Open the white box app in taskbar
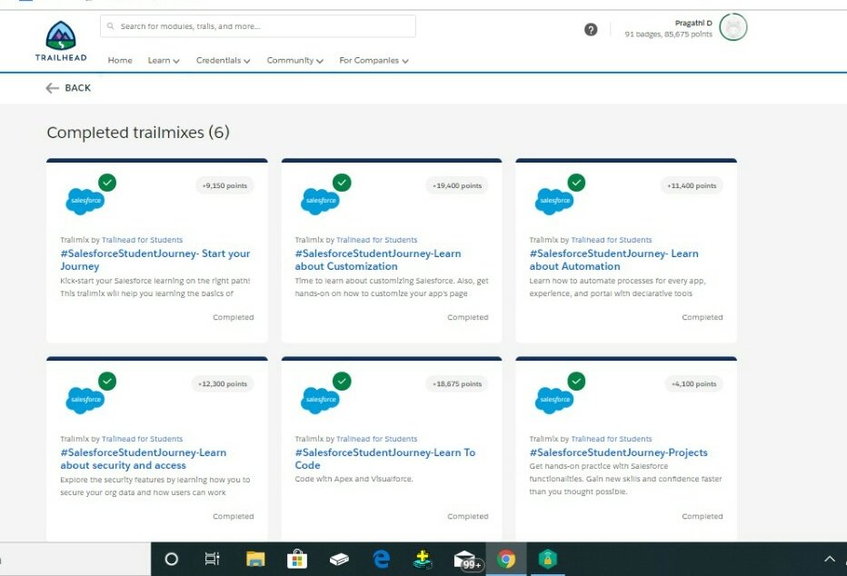847x576 pixels. 339,560
